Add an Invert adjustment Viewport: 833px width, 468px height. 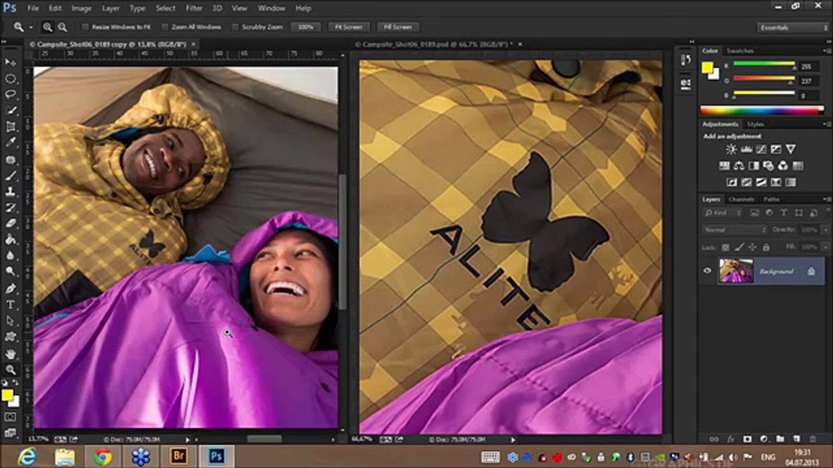click(731, 183)
